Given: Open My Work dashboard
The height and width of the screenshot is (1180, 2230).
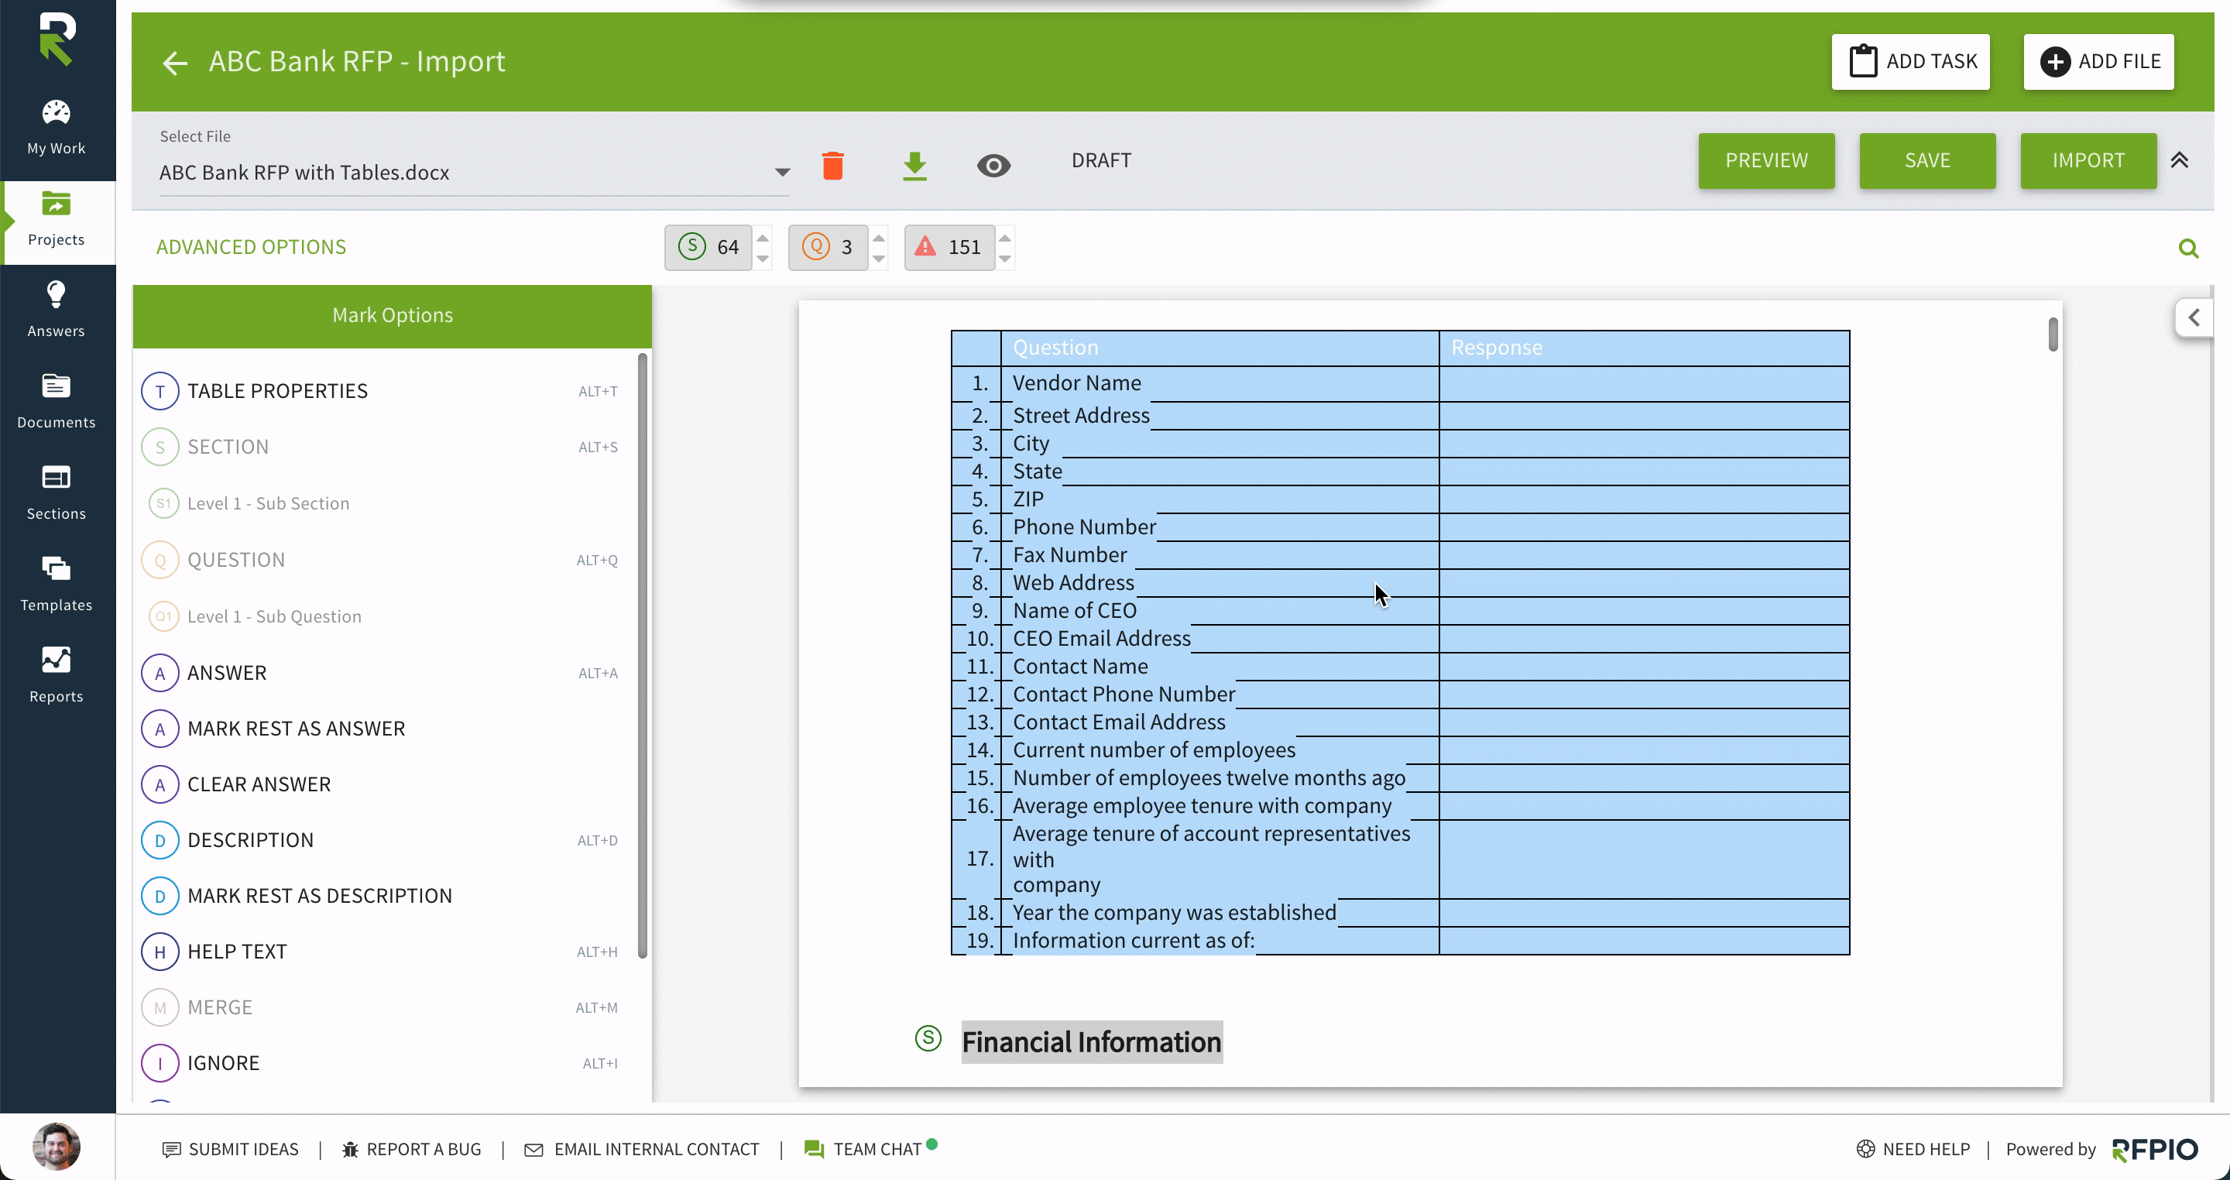Looking at the screenshot, I should tap(57, 127).
